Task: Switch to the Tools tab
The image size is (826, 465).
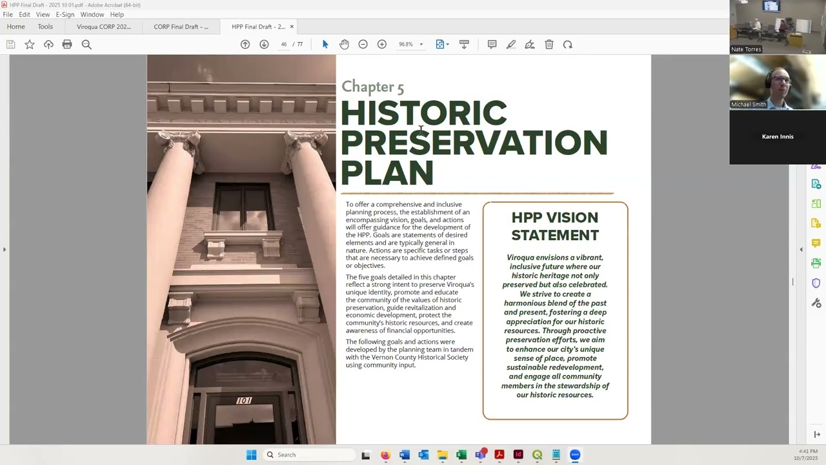Action: 45,26
